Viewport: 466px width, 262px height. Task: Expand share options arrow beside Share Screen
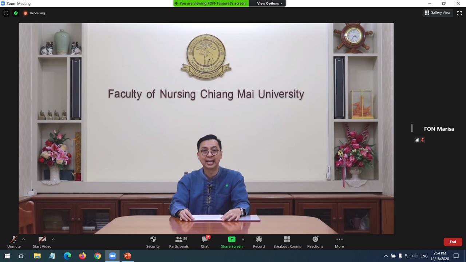point(243,239)
